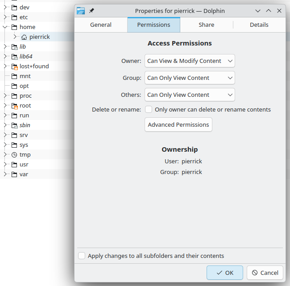
Task: Enable only owner can delete or rename
Action: coord(149,109)
